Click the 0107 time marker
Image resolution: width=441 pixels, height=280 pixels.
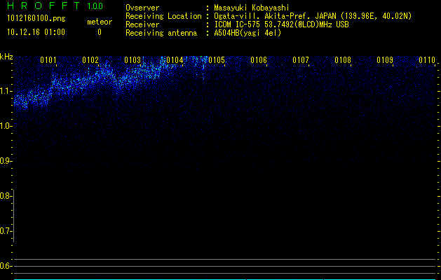tap(301, 60)
